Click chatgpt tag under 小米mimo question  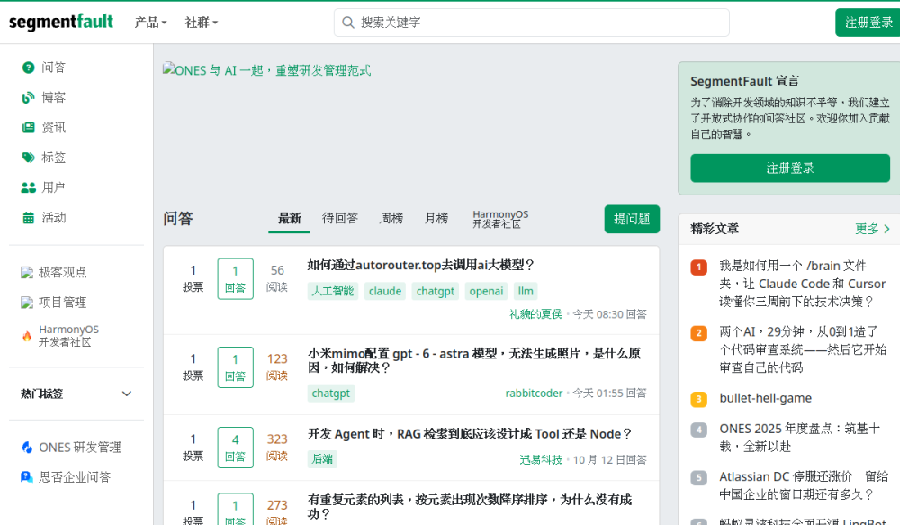tap(330, 394)
